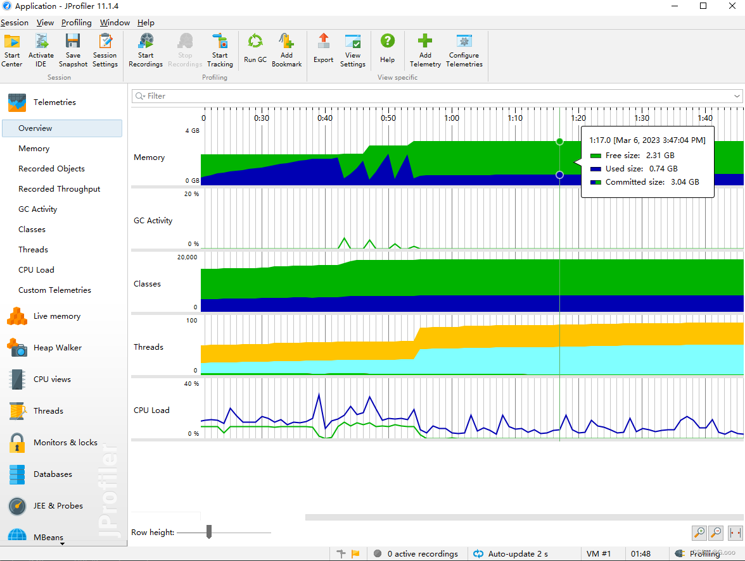
Task: Open the View menu
Action: click(45, 23)
